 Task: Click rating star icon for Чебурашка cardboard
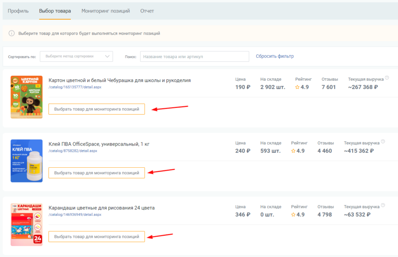click(x=297, y=87)
